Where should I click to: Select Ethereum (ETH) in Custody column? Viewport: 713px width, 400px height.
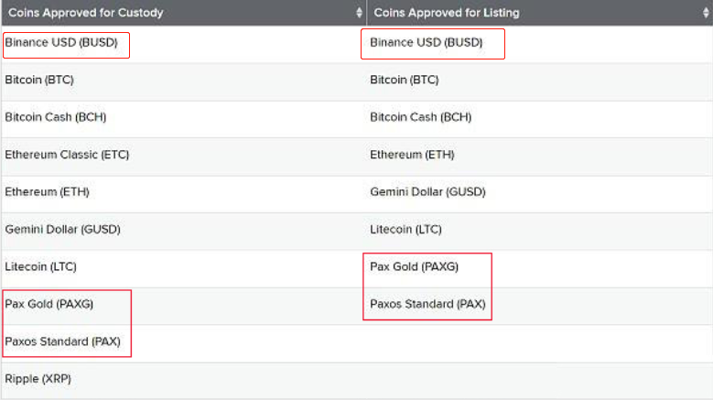47,192
